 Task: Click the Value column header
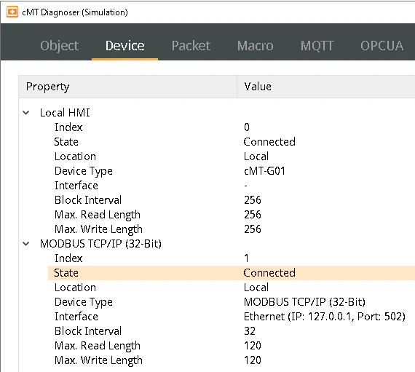325,87
